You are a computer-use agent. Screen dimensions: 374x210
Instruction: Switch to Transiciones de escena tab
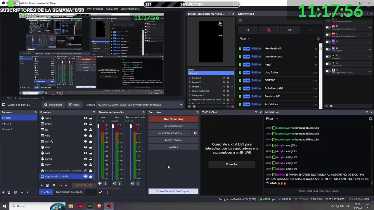pyautogui.click(x=69, y=192)
